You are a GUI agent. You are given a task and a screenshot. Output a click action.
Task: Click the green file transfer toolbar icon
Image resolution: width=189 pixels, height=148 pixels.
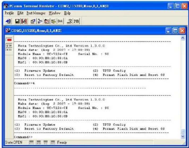pyautogui.click(x=53, y=21)
